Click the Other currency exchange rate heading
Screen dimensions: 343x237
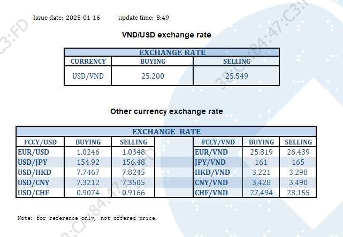[166, 112]
